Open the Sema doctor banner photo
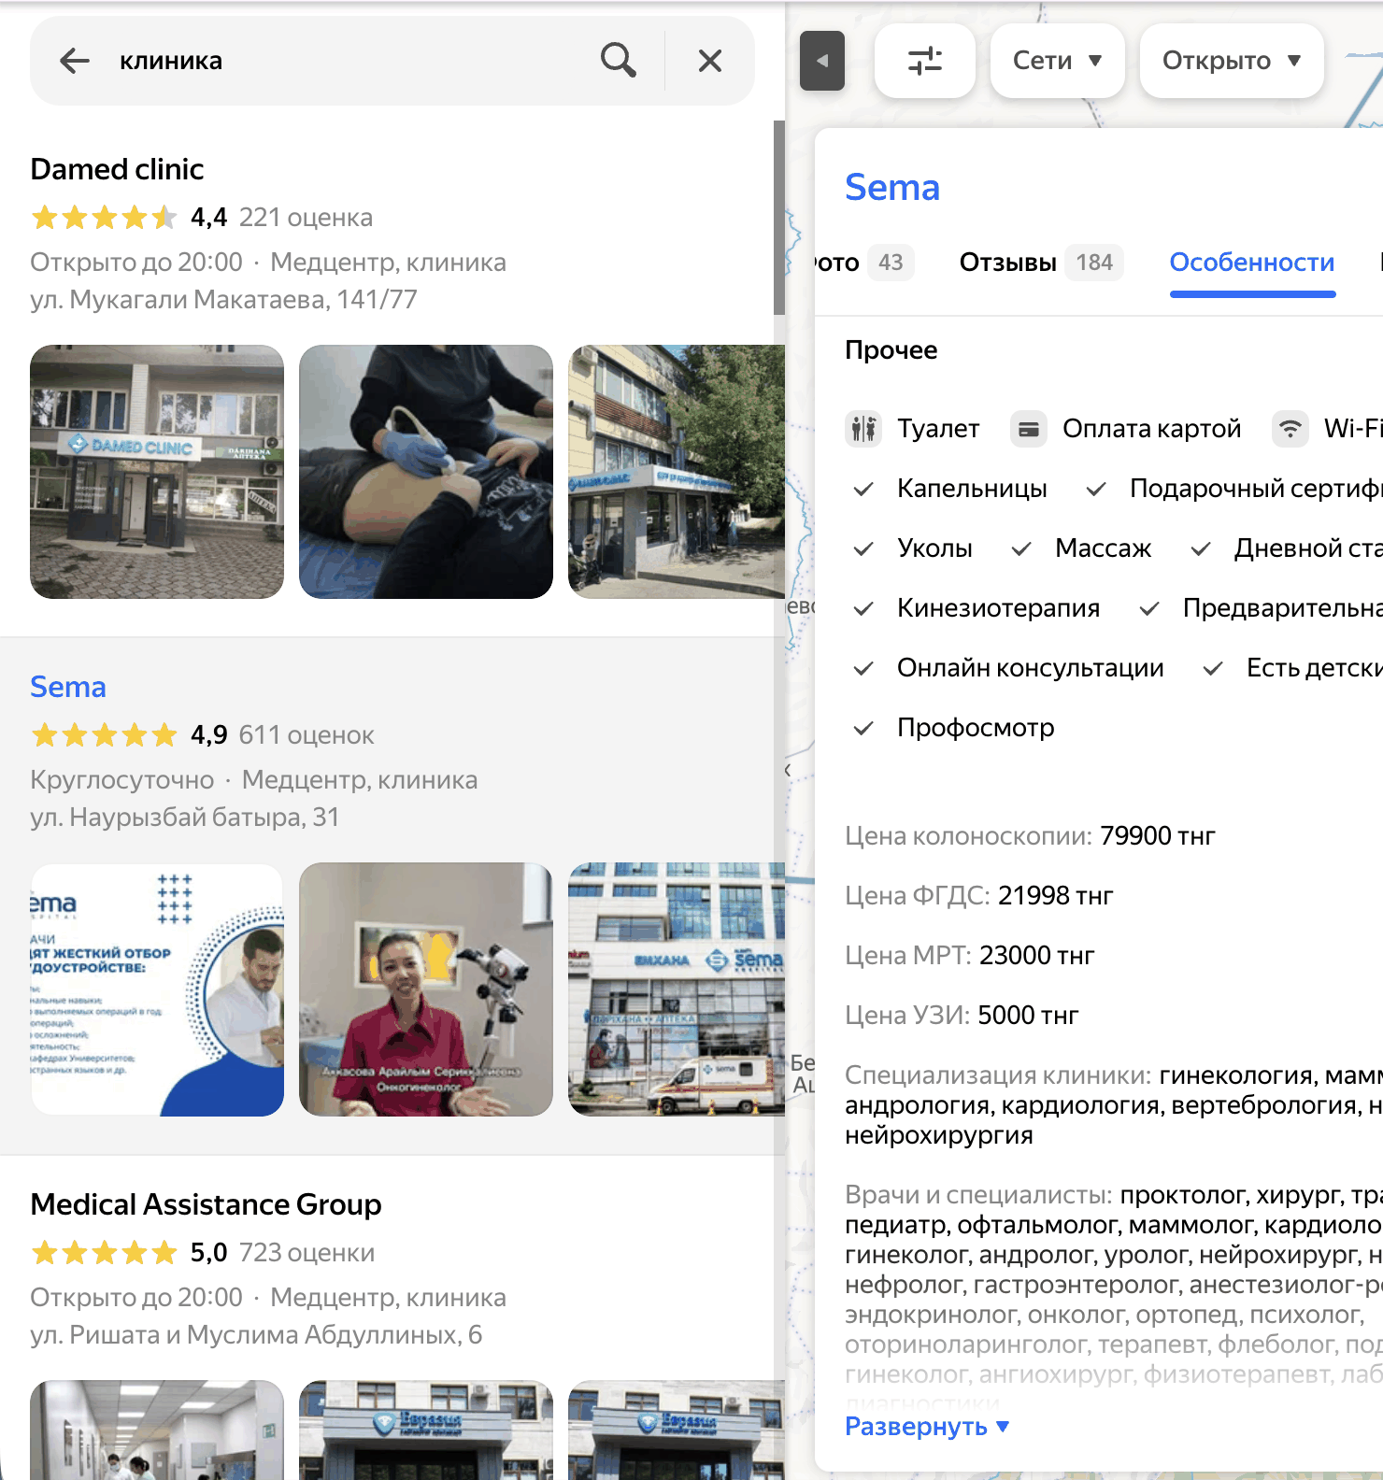1383x1480 pixels. pyautogui.click(x=157, y=989)
